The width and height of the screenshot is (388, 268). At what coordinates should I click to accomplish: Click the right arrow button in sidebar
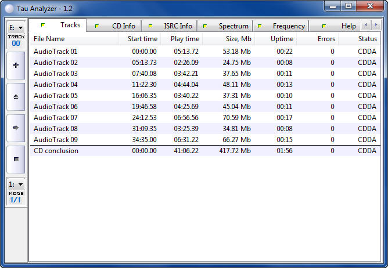(15, 128)
